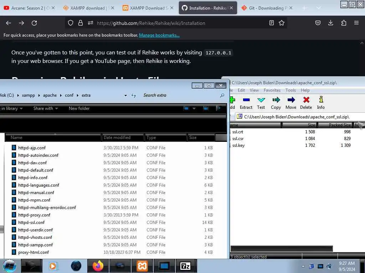365x273 pixels.
Task: Click the Explorer search magnifier icon
Action: [222, 95]
